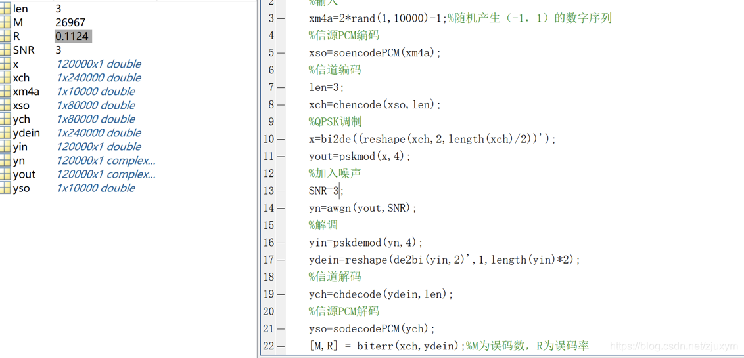
Task: Click code line ych=chdecode(ydein,len);
Action: point(381,294)
